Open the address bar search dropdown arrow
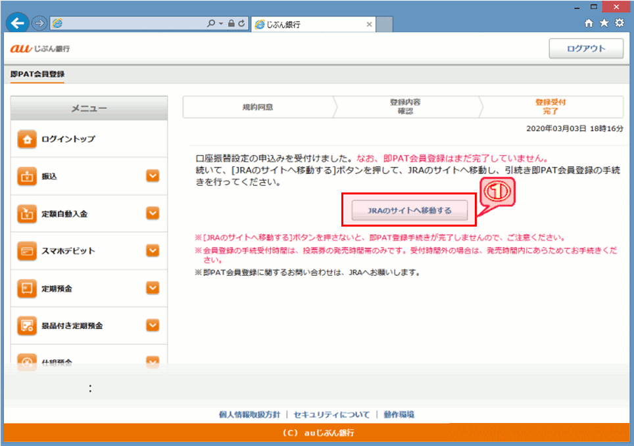The image size is (634, 446). point(221,24)
